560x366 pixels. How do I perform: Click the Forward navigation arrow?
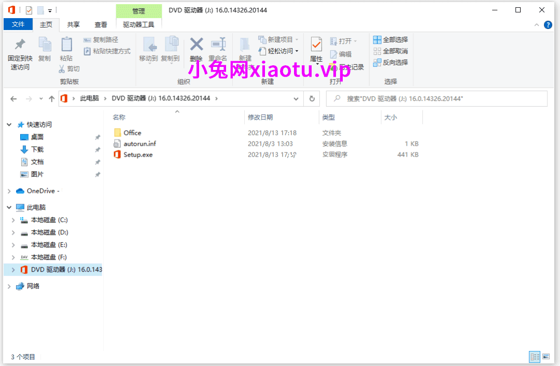pyautogui.click(x=29, y=99)
